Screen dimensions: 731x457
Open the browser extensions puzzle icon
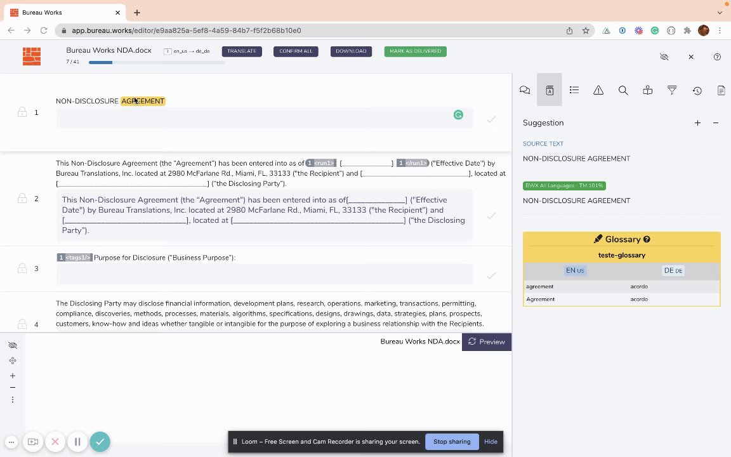pos(687,30)
